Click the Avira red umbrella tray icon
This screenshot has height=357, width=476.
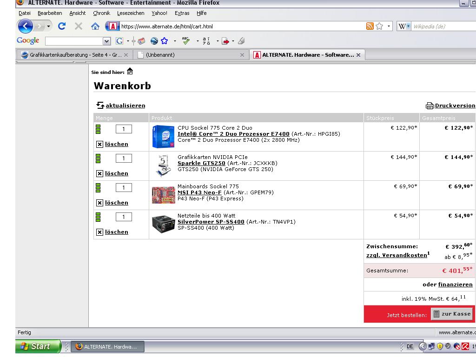465,346
